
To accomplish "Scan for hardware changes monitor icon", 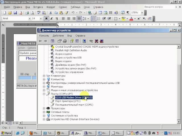I will (x=84, y=41).
